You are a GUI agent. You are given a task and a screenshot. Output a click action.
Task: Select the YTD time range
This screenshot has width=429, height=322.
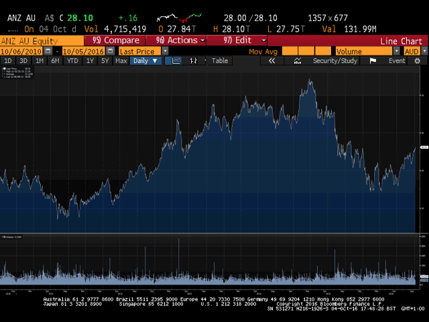pos(72,61)
